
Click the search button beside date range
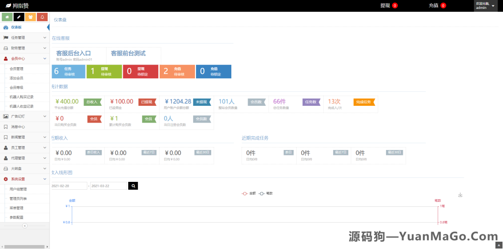(x=133, y=186)
